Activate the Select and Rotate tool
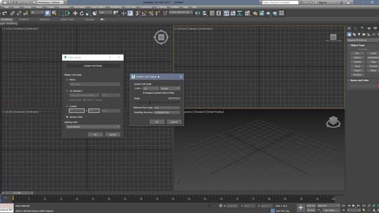Image resolution: width=379 pixels, height=213 pixels. point(82,13)
